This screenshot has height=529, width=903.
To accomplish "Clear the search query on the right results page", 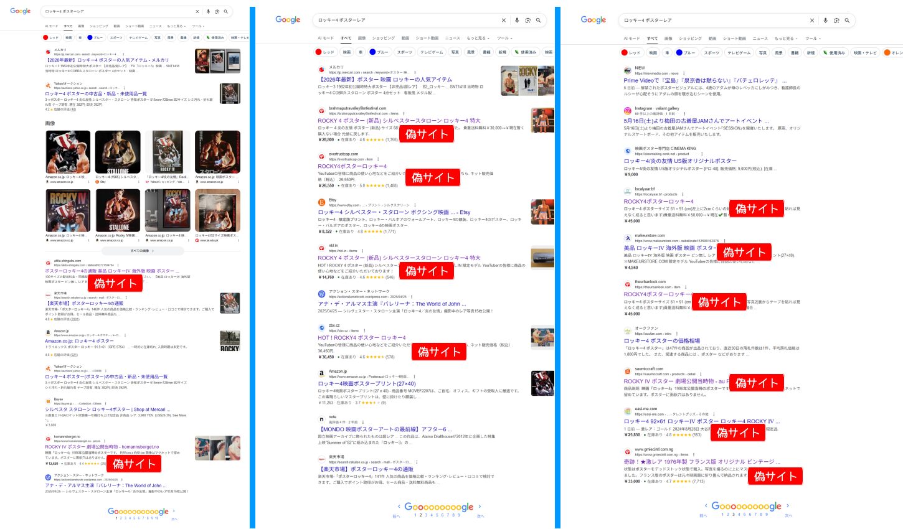I will point(811,20).
